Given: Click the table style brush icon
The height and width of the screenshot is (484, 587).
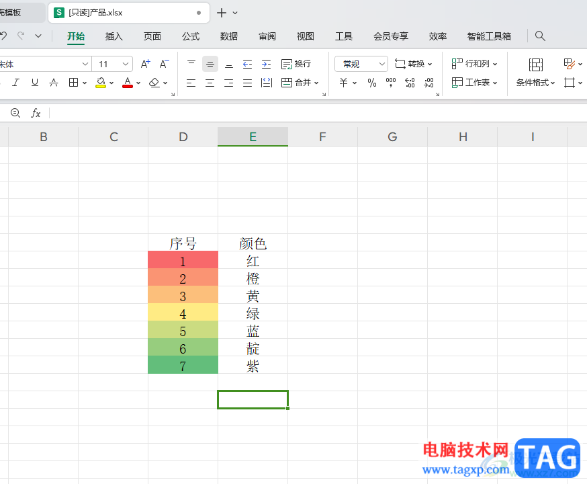Looking at the screenshot, I should tap(570, 64).
